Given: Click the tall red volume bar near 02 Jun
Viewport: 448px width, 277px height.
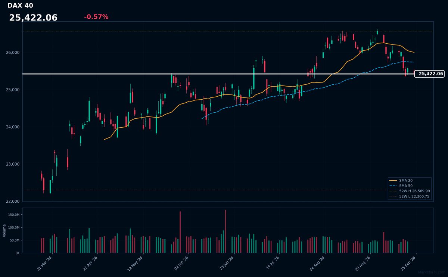Looking at the screenshot, I should coord(180,232).
